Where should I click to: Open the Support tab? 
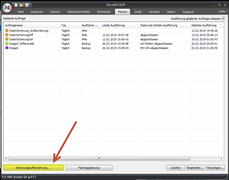[x=188, y=12]
